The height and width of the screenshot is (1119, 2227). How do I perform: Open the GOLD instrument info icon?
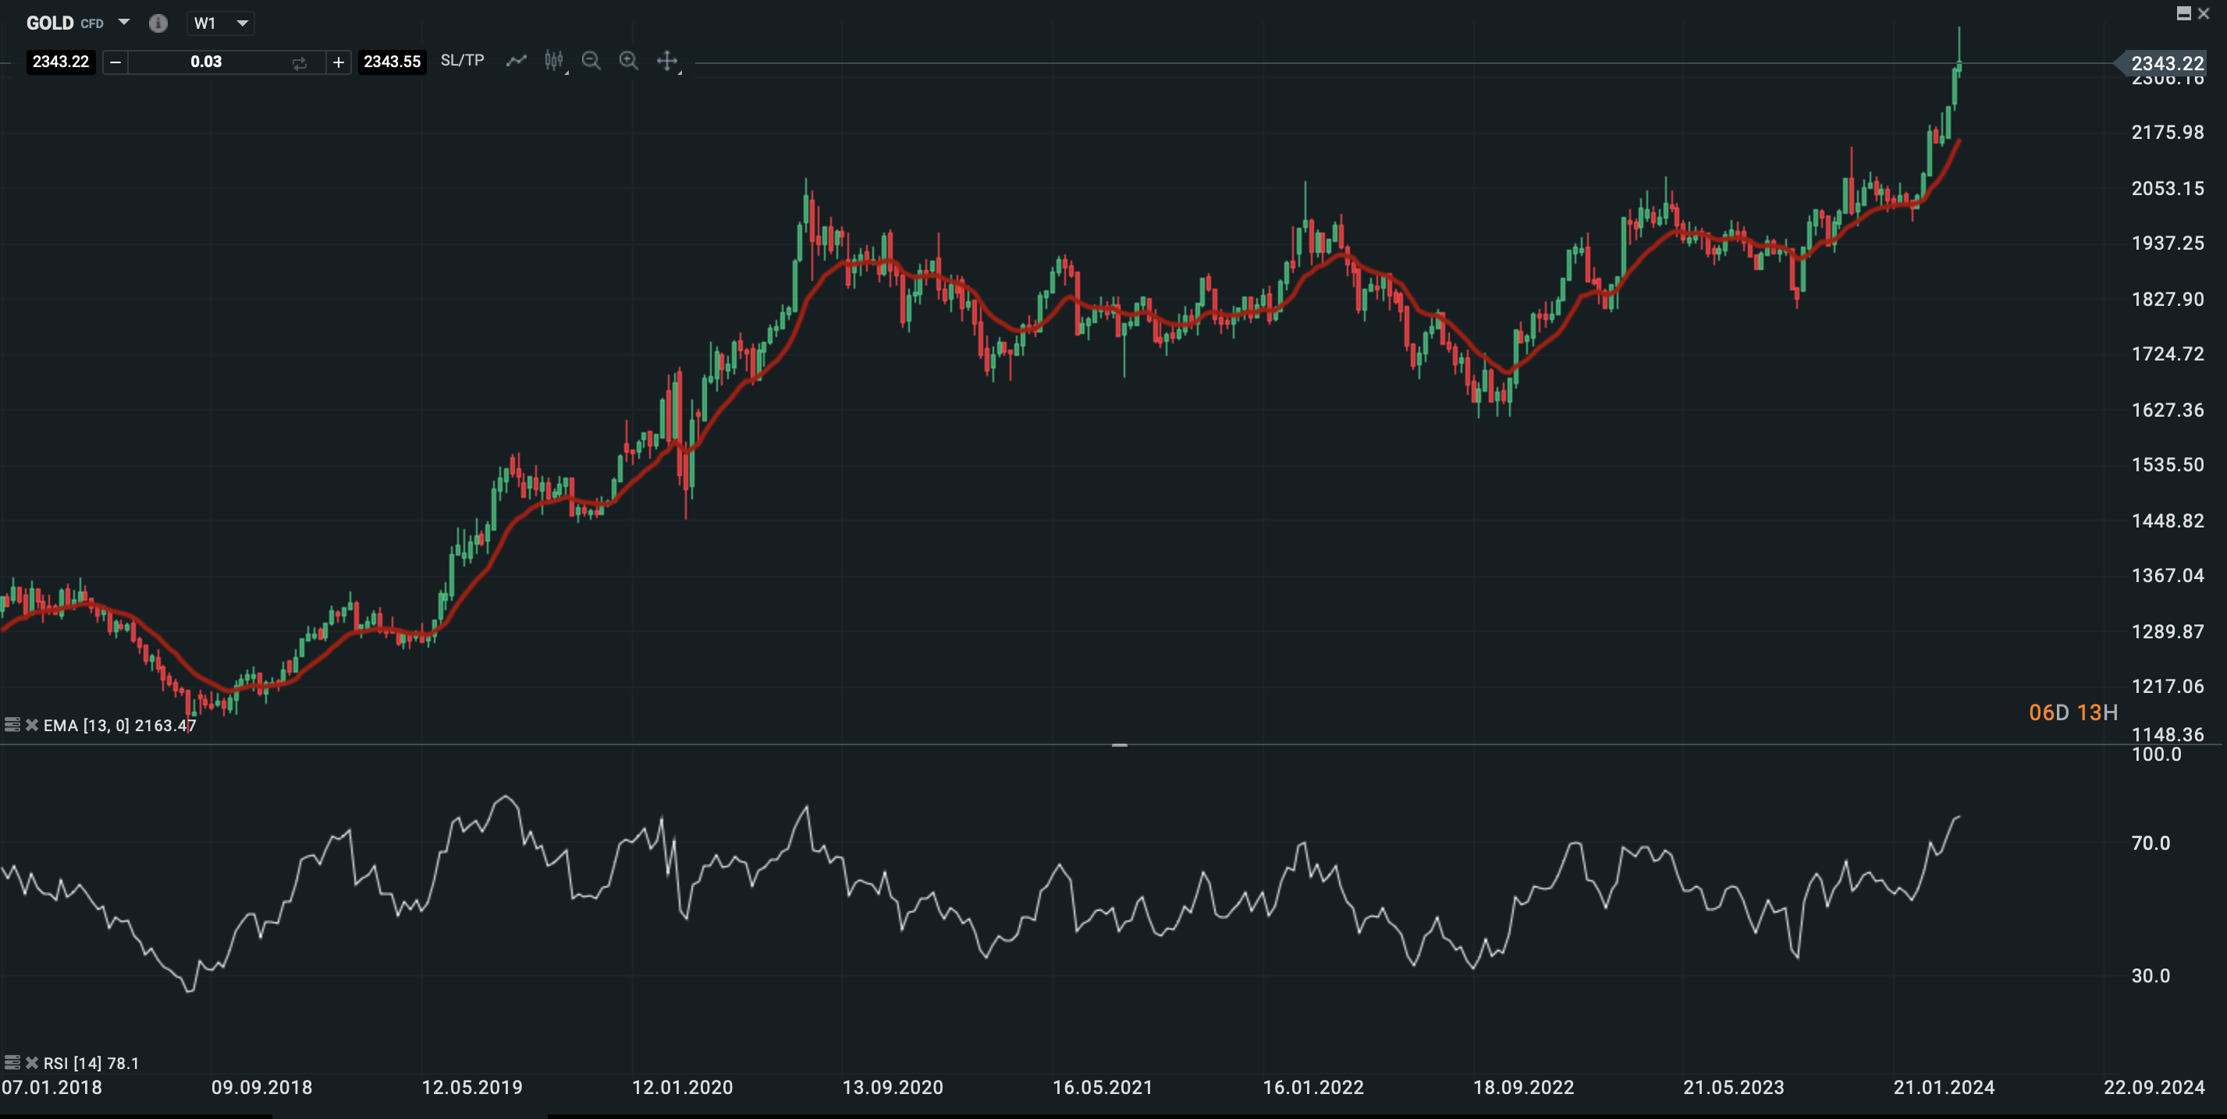coord(158,23)
